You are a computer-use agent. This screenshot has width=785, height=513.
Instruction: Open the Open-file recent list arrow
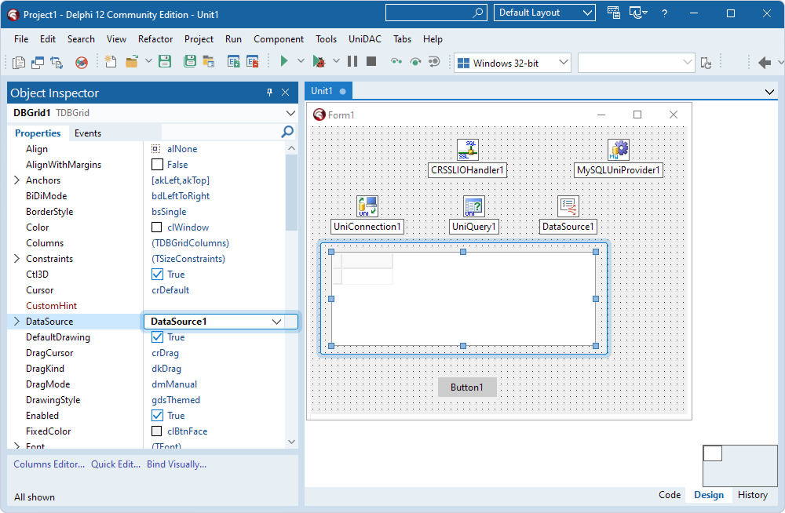(x=148, y=61)
